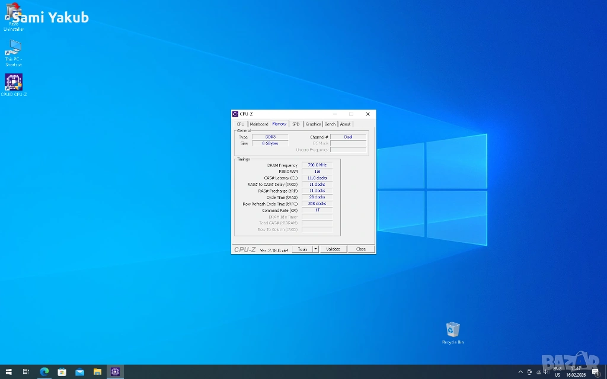The height and width of the screenshot is (379, 607).
Task: Switch to the SPD tab
Action: (296, 124)
